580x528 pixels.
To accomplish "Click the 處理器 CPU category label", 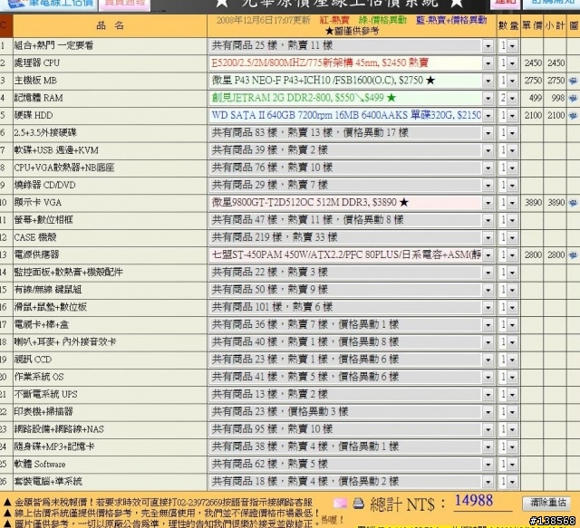I will pyautogui.click(x=37, y=62).
